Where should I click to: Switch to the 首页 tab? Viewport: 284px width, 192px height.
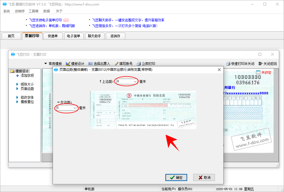click(x=11, y=36)
